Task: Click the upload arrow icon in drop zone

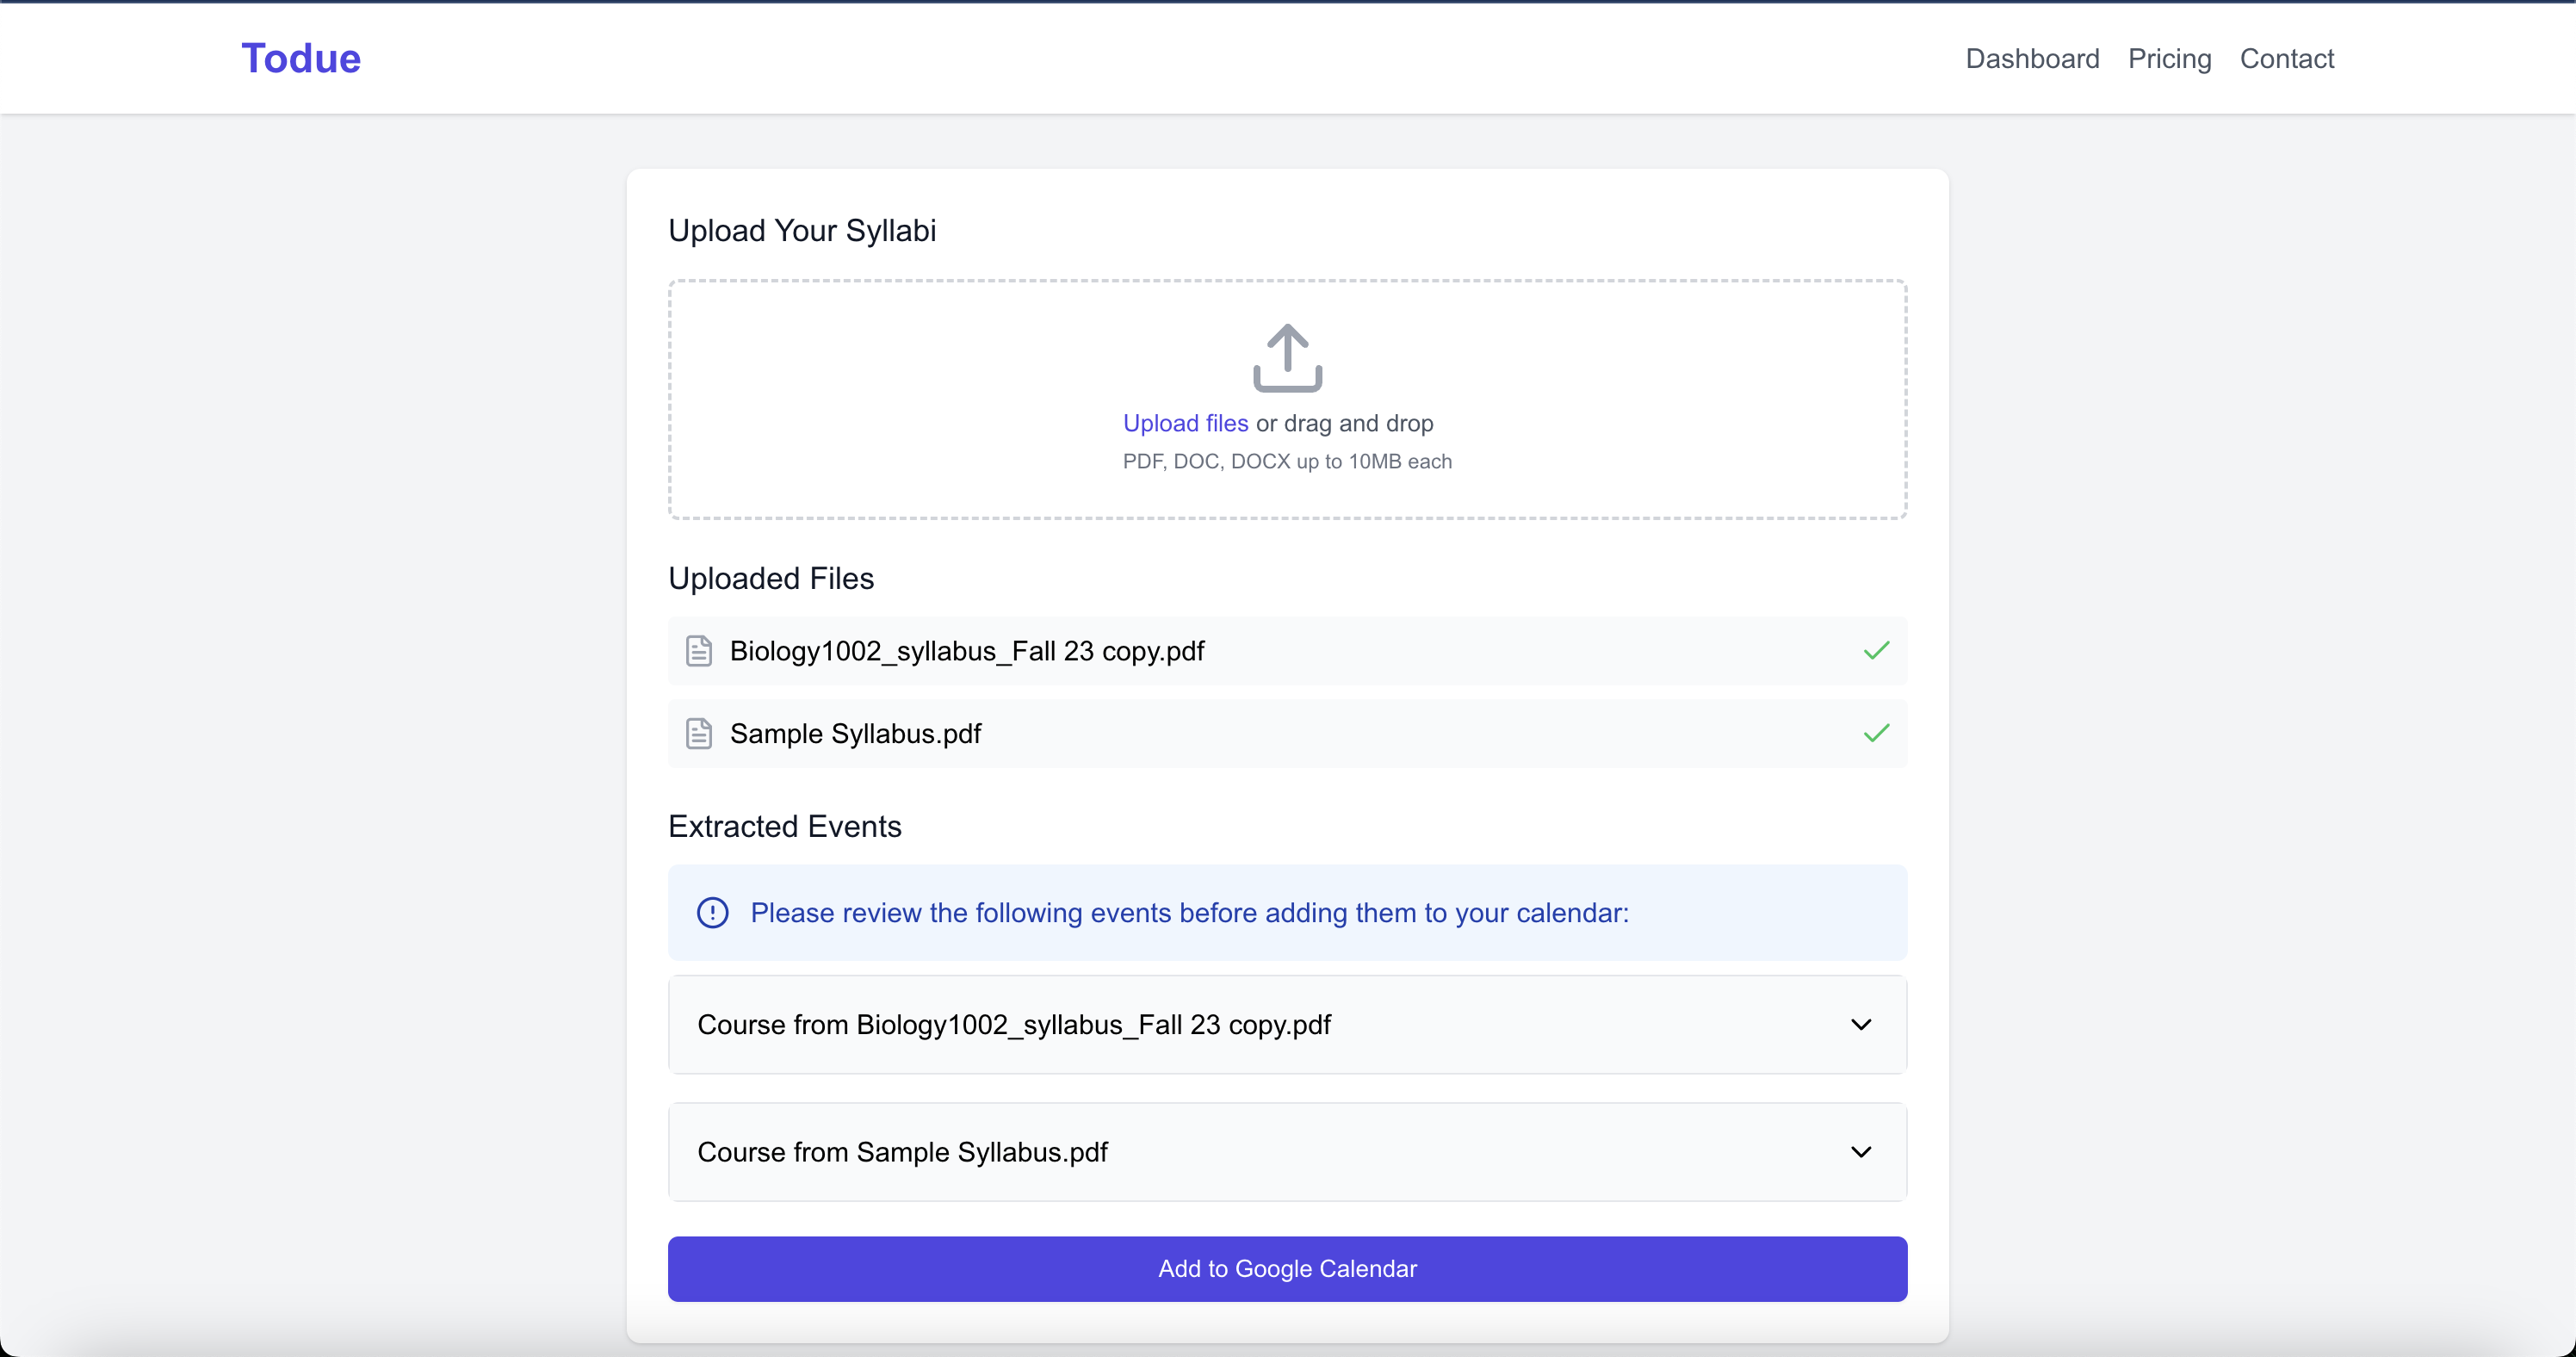Action: [x=1287, y=358]
